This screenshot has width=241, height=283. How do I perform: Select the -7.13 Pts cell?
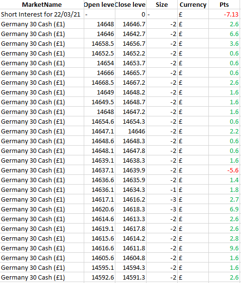tap(224, 14)
